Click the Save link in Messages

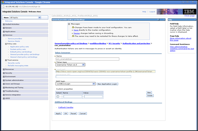click(x=76, y=30)
